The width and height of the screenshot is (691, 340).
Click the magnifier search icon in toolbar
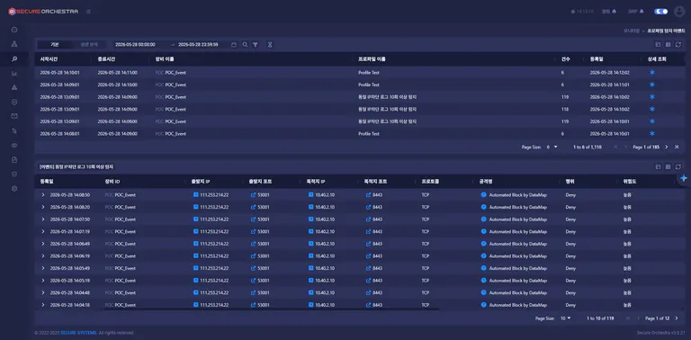click(x=245, y=44)
